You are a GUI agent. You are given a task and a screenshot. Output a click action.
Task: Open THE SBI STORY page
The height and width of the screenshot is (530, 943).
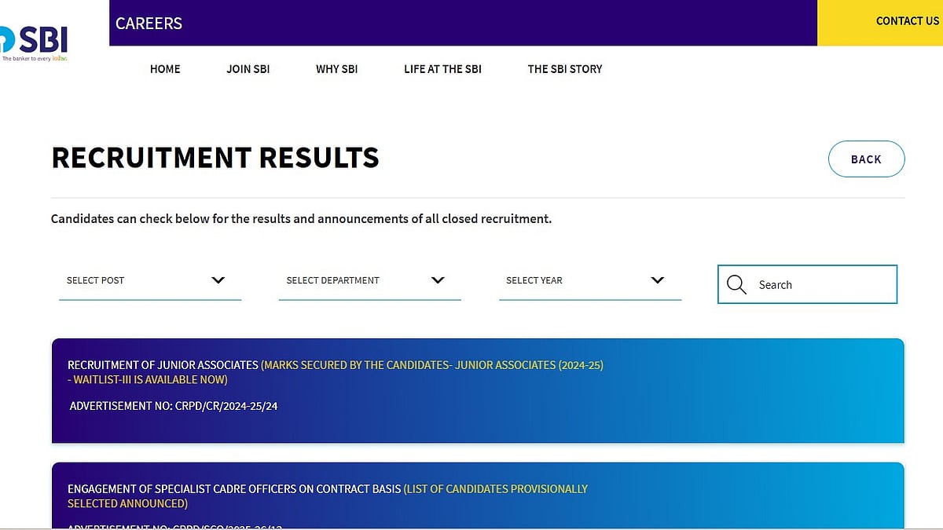point(565,69)
